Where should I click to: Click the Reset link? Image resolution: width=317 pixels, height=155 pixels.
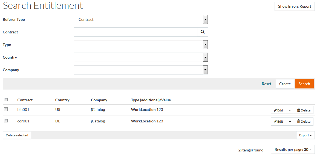(266, 84)
